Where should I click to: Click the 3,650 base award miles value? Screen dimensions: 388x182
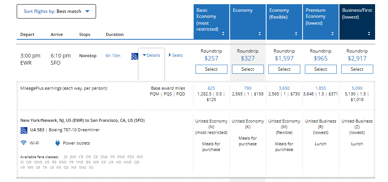284,88
